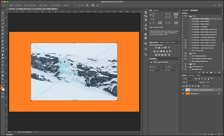The height and width of the screenshot is (136, 224).
Task: Collapse the Tuts+ action set
Action: 188,53
